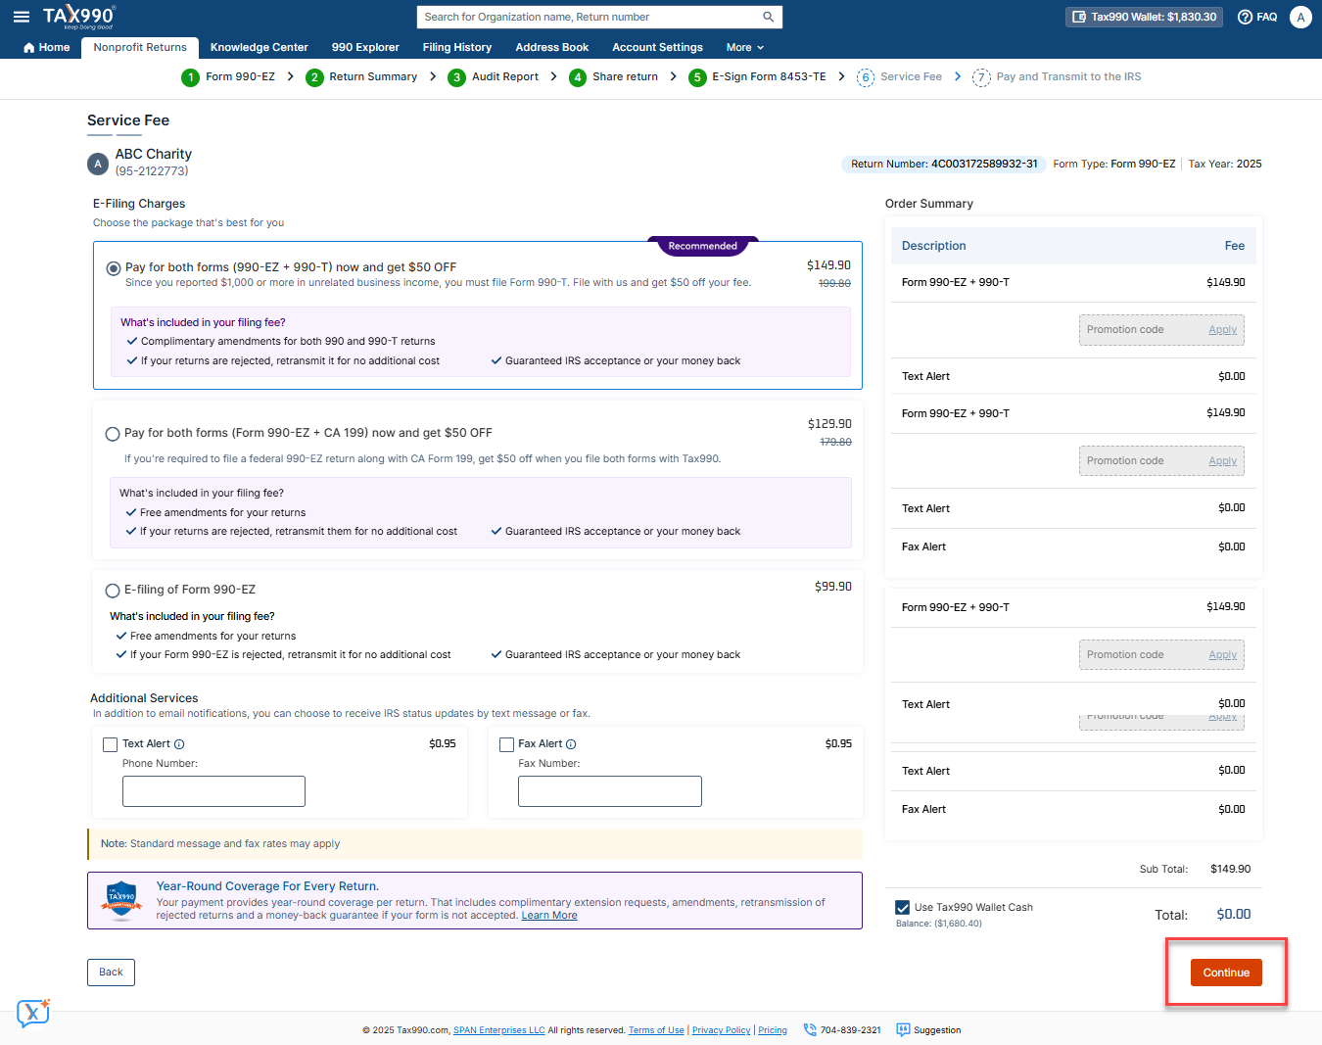
Task: Click the Continue button
Action: pyautogui.click(x=1226, y=973)
